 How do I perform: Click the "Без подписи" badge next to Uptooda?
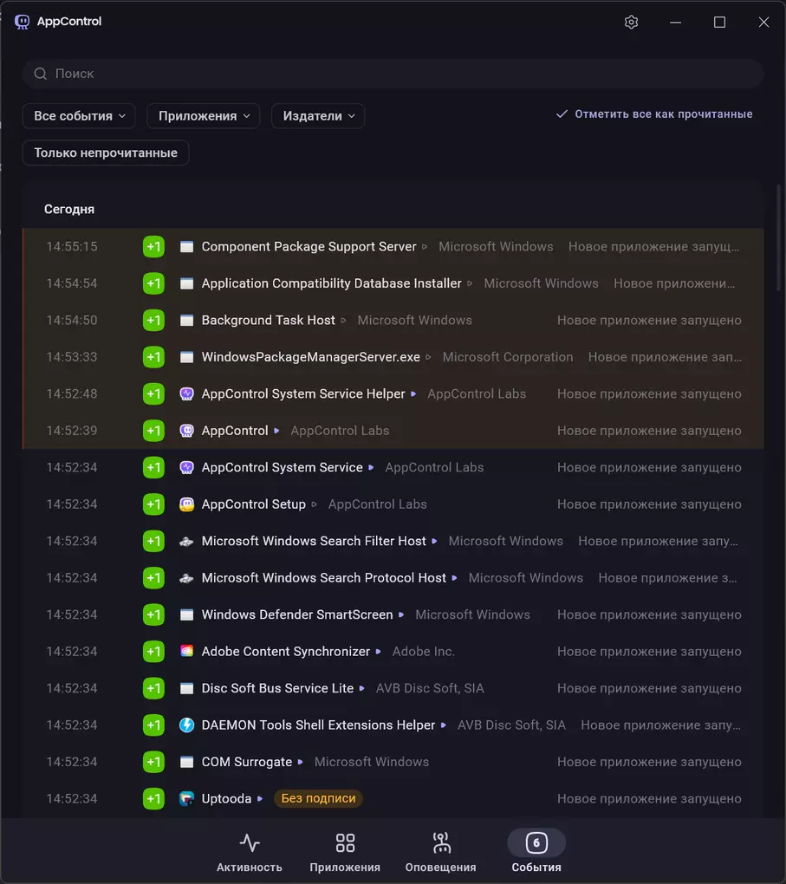point(318,799)
